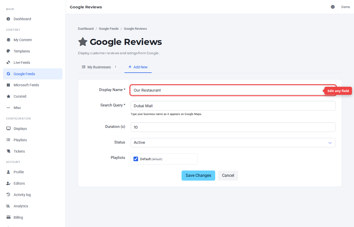354x227 pixels.
Task: Click the star icon beside Google Reviews heading
Action: pyautogui.click(x=83, y=42)
